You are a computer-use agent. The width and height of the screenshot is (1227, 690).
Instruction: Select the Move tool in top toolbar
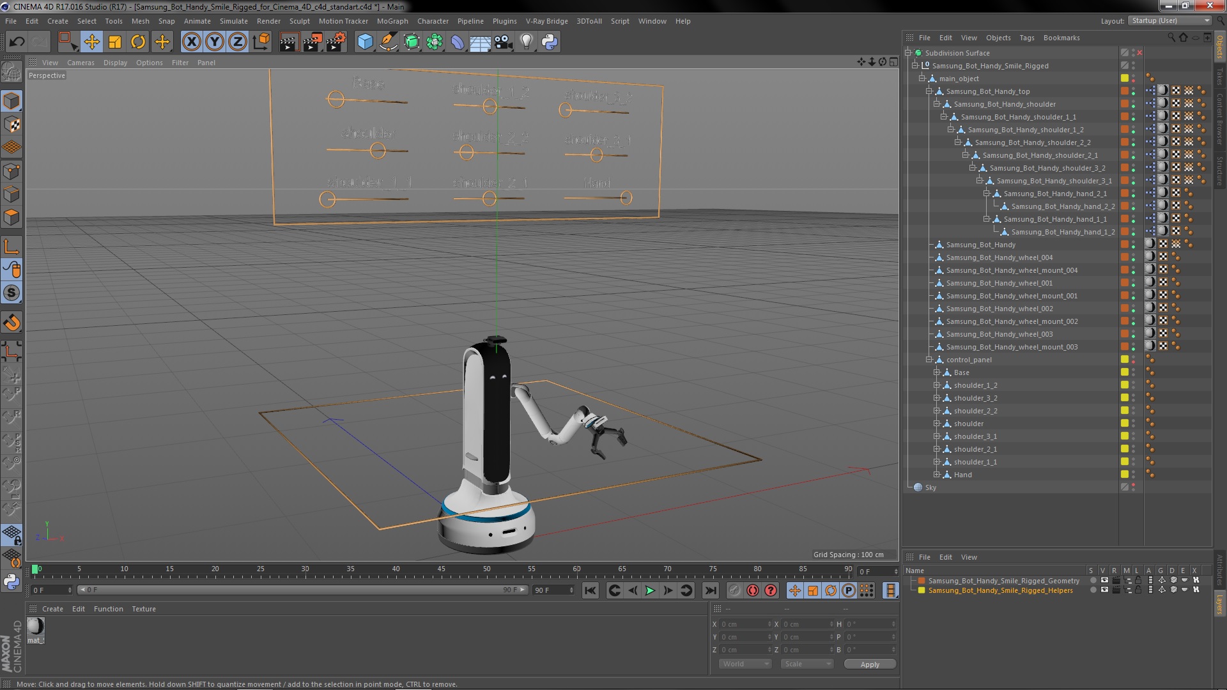(91, 42)
